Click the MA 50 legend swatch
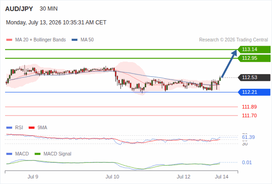 click(x=75, y=40)
